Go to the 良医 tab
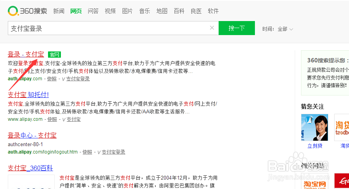The width and height of the screenshot is (349, 189). click(196, 11)
